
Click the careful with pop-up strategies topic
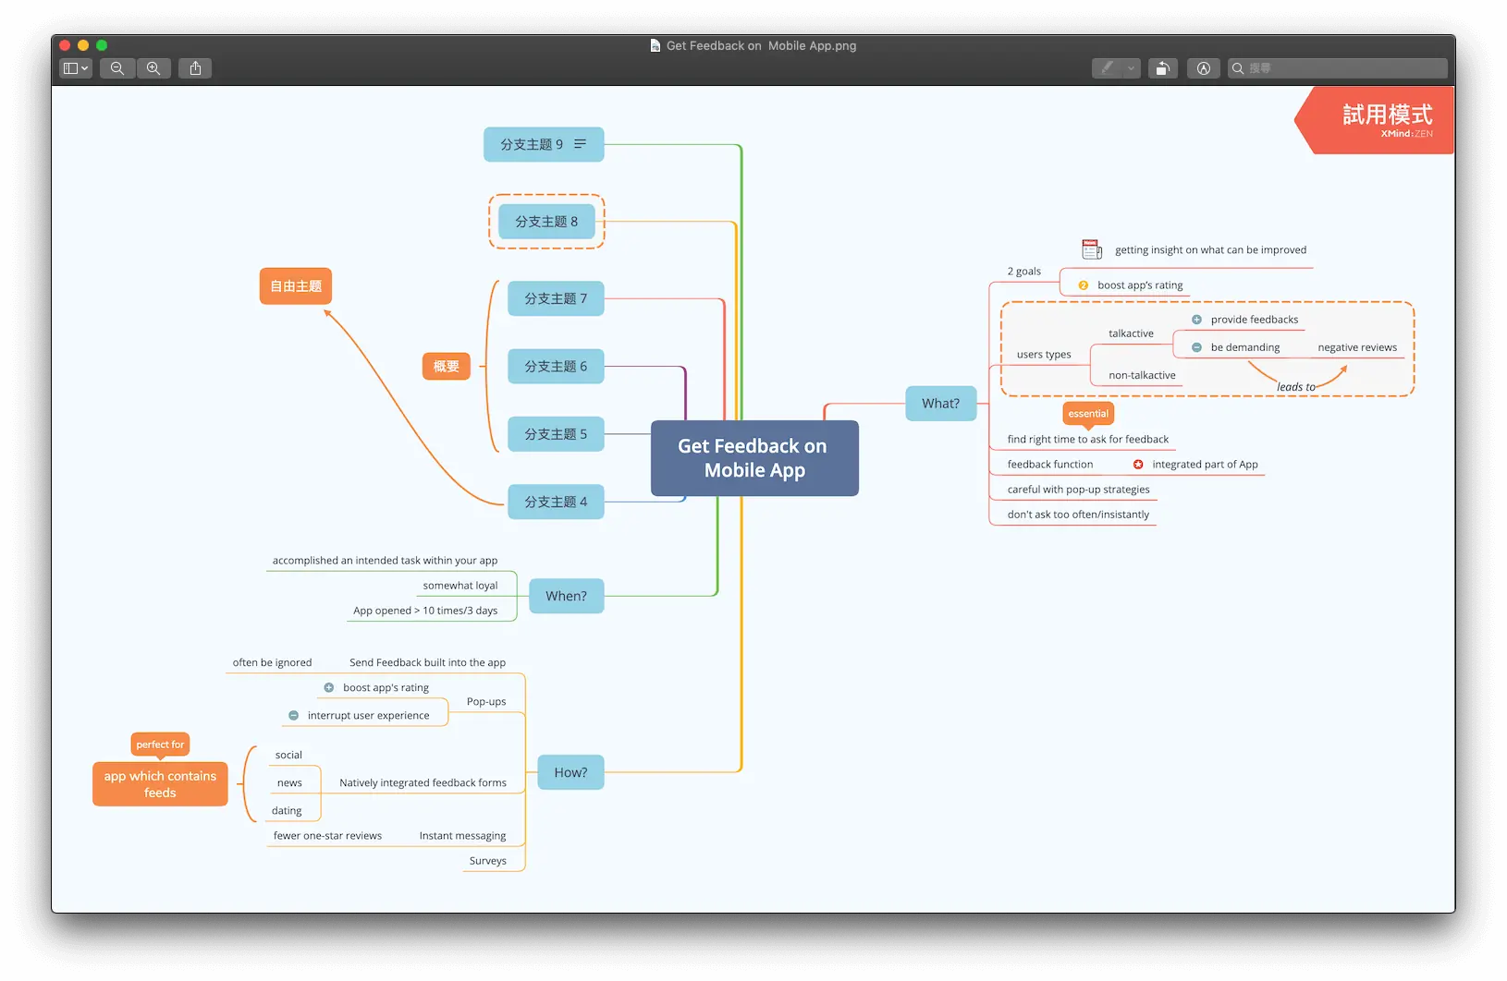pyautogui.click(x=1079, y=490)
